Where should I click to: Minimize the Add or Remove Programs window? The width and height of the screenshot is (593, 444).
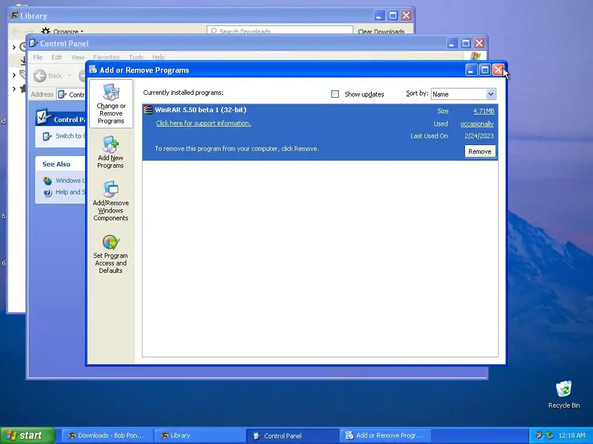[x=471, y=70]
